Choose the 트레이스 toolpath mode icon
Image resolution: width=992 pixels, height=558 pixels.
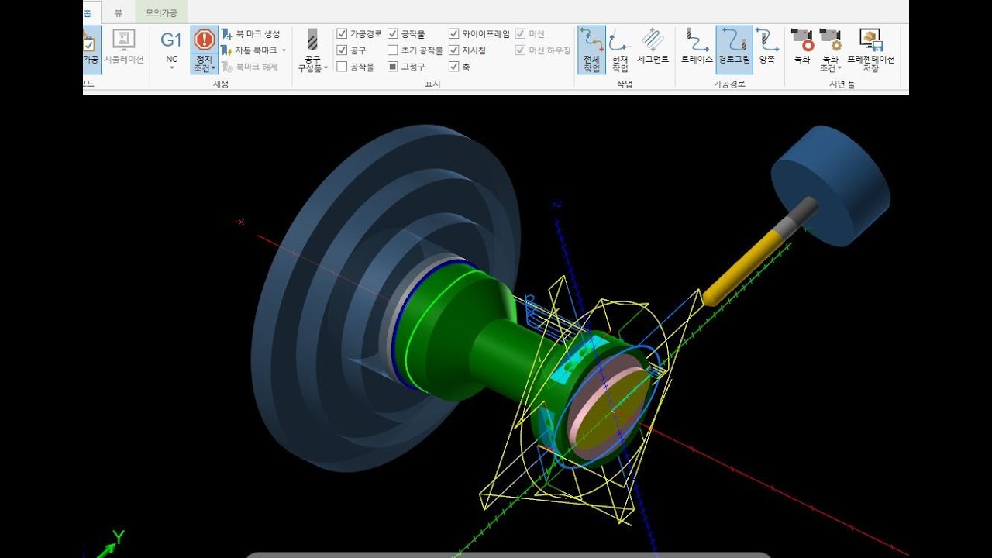coord(697,40)
